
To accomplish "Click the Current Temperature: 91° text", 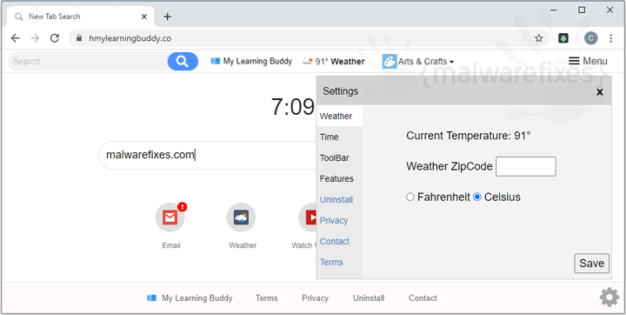I will coord(469,136).
